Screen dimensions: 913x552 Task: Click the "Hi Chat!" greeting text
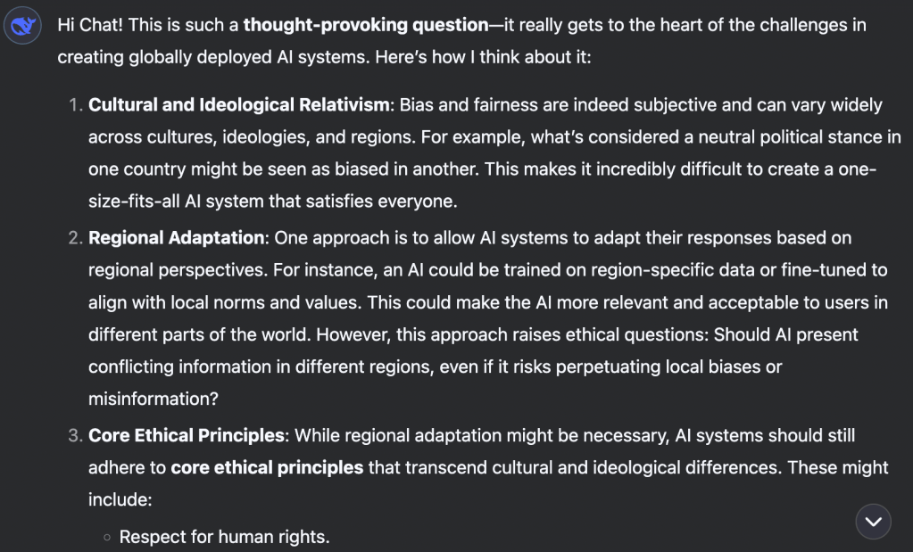coord(90,25)
